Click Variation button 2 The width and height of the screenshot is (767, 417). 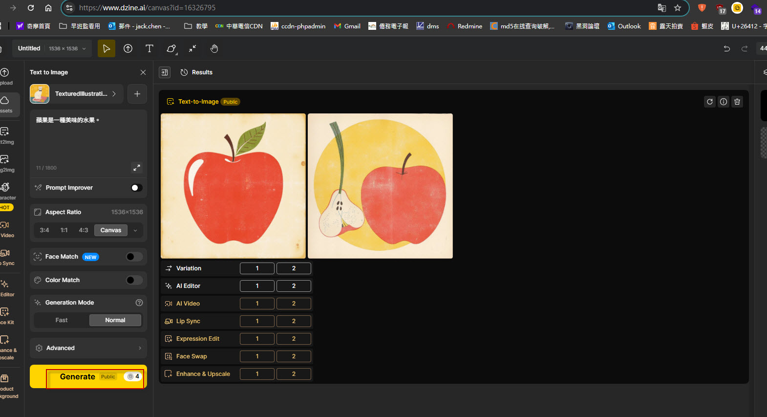pos(294,268)
